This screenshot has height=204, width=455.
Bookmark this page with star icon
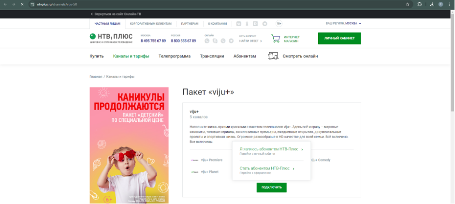tap(408, 4)
